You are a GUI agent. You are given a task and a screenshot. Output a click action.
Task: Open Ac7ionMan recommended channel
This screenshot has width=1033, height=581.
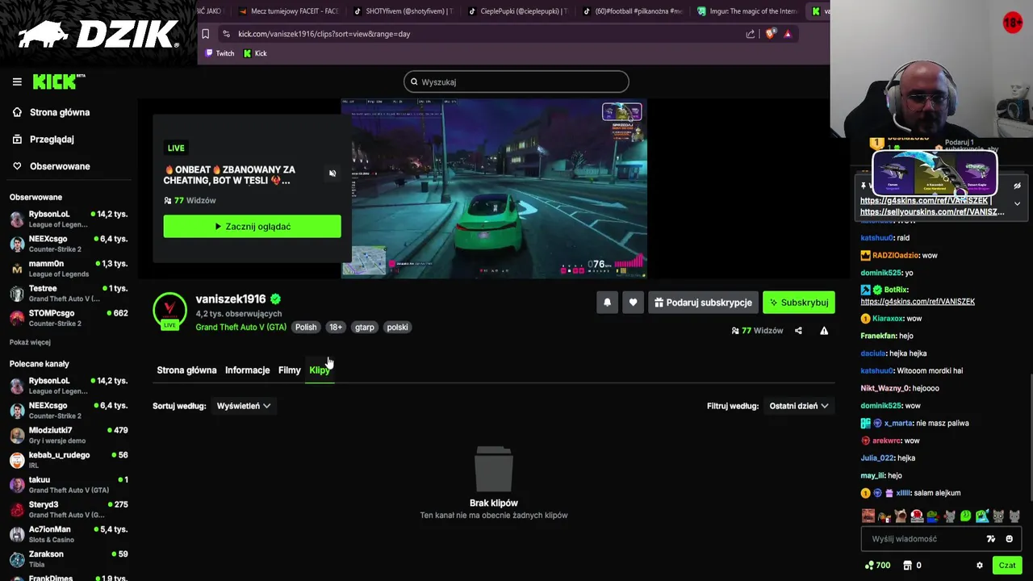click(x=69, y=534)
